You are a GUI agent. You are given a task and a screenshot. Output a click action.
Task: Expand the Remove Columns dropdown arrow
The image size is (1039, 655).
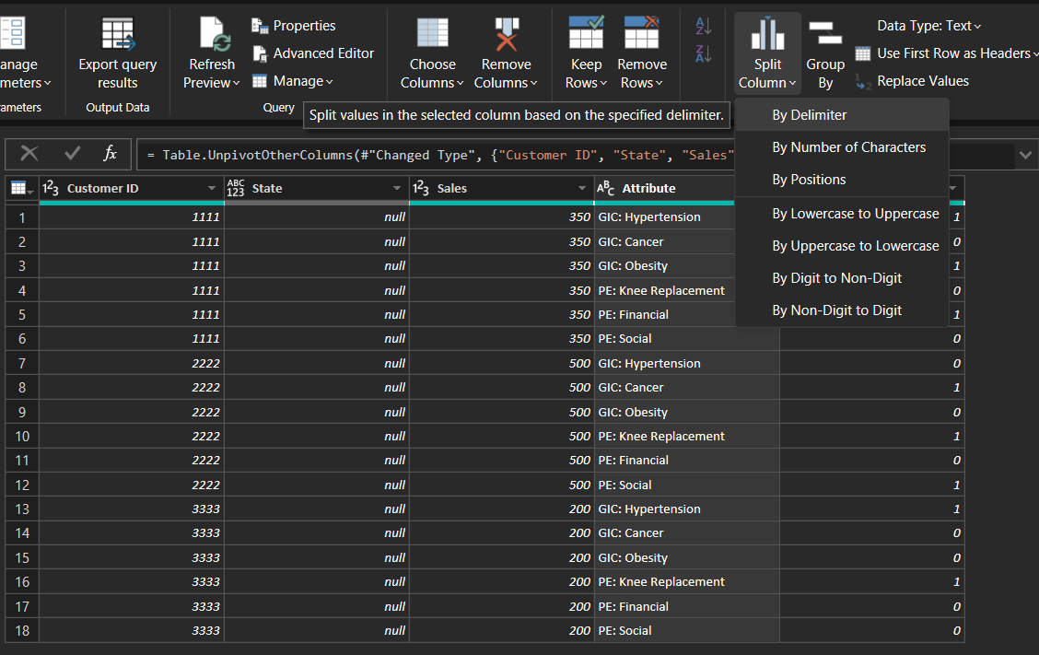coord(533,84)
